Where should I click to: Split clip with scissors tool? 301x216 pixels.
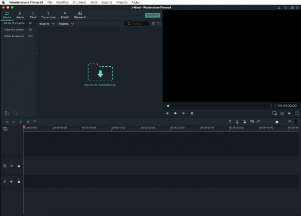coord(28,122)
